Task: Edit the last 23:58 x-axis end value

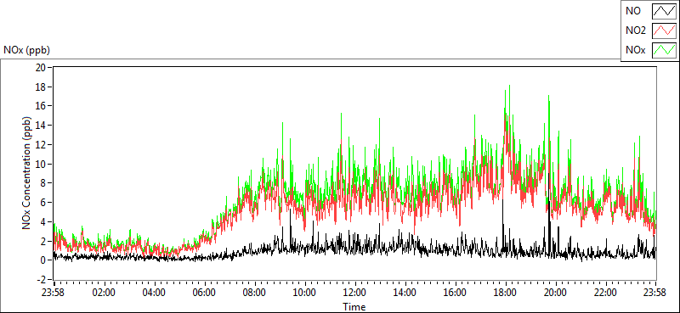Action: coord(655,293)
